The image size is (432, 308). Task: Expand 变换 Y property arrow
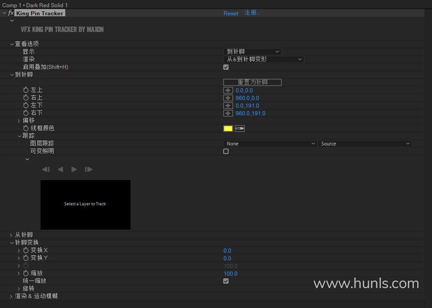(19, 258)
